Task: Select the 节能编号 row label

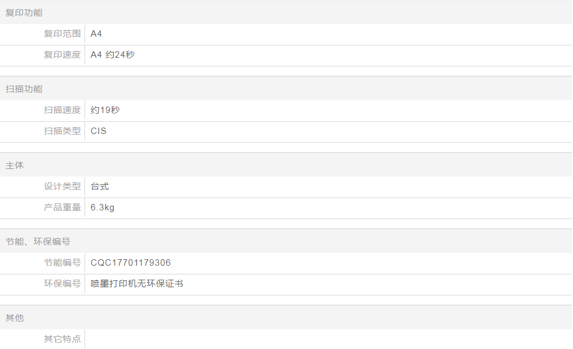Action: pos(62,263)
